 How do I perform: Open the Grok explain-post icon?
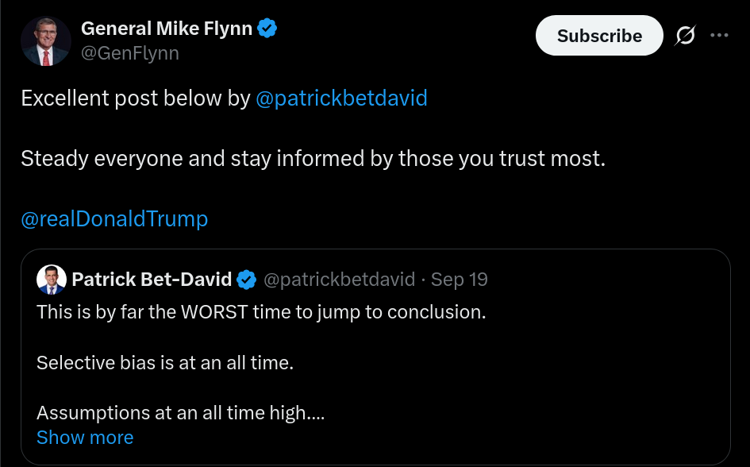685,36
